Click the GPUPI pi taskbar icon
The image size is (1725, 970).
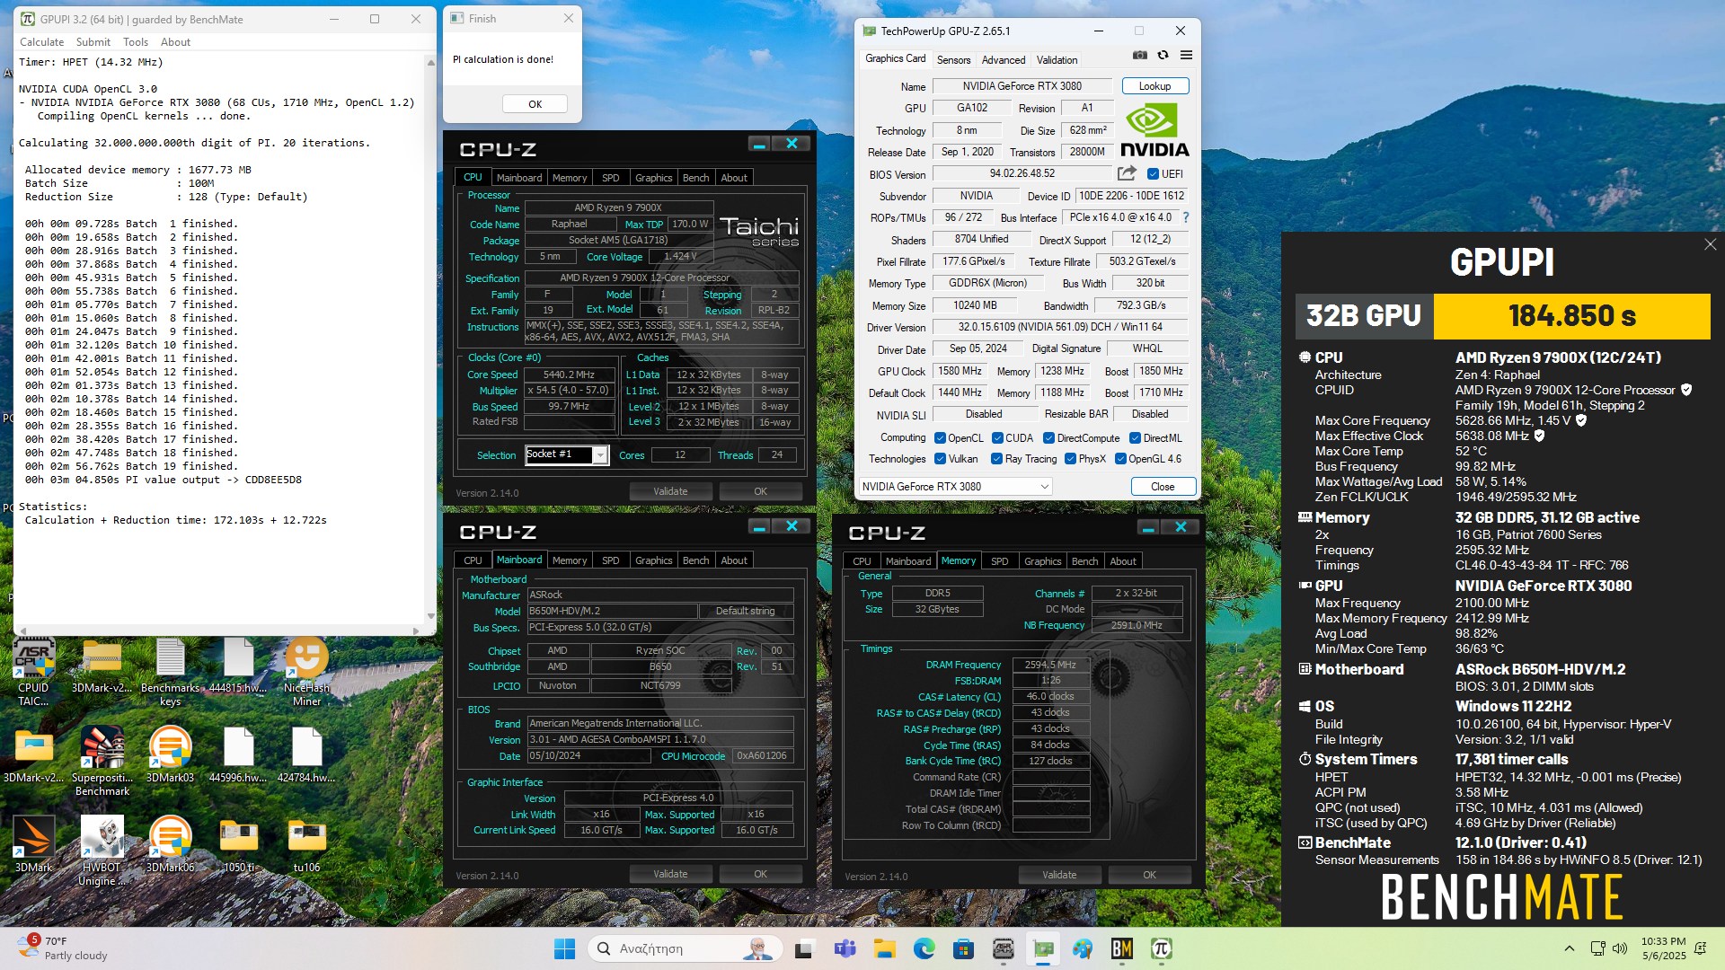pos(1161,948)
